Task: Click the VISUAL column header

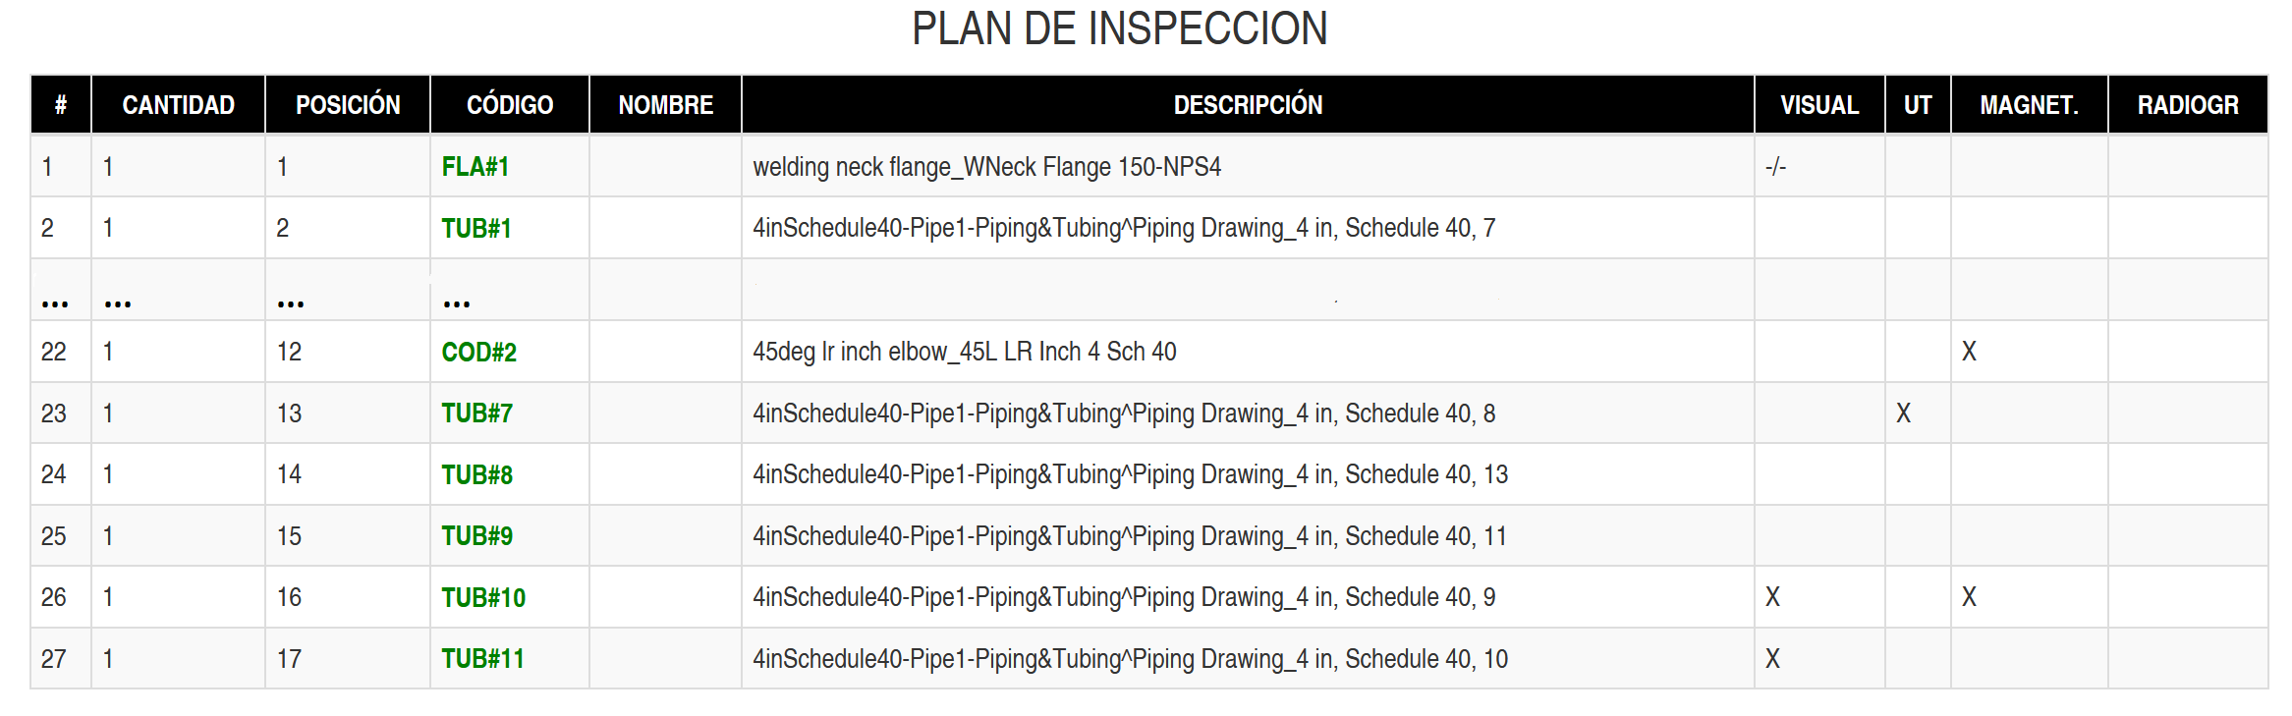Action: click(x=1818, y=105)
